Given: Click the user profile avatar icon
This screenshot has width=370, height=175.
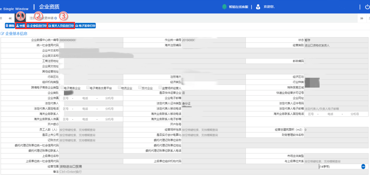Looking at the screenshot, I should 258,7.
